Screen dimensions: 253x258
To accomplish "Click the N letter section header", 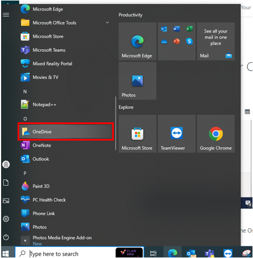I will coord(25,92).
